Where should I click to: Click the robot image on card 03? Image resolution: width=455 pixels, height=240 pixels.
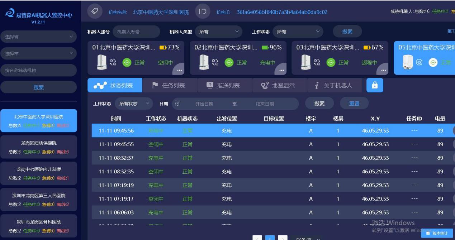306,62
